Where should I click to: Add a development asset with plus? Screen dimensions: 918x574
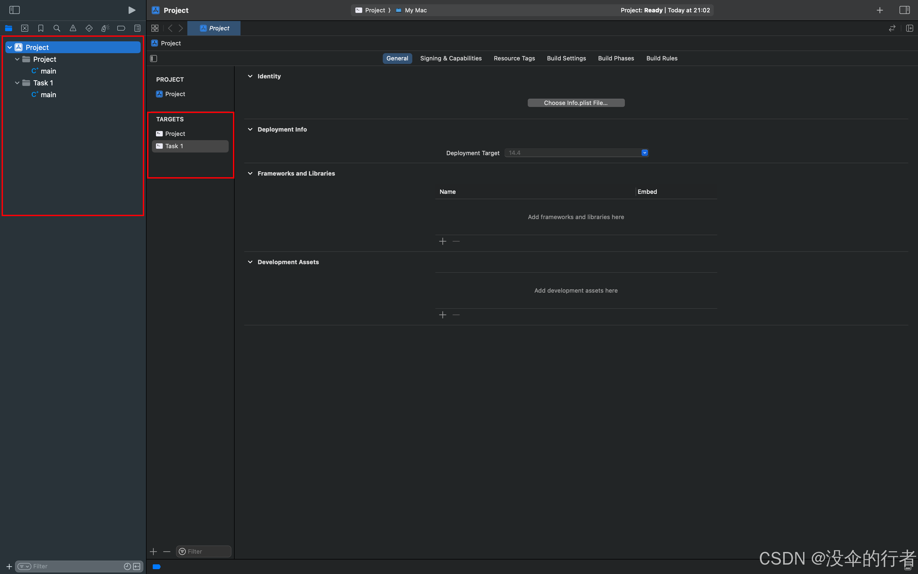[x=442, y=315]
